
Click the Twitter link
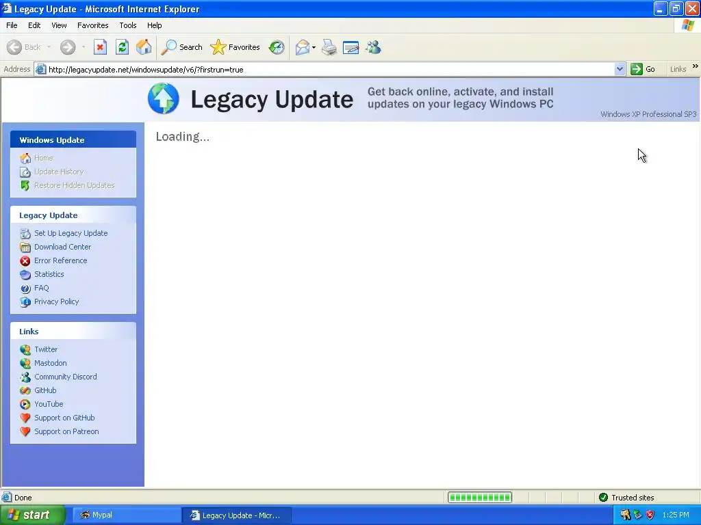(46, 349)
